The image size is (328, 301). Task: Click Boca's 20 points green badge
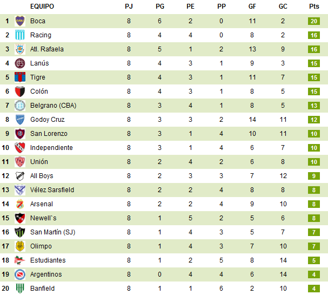tap(314, 21)
